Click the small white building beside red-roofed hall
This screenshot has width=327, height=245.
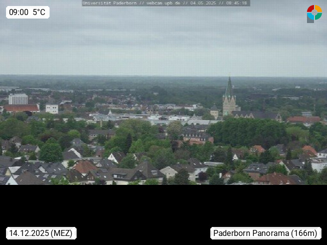pos(52,109)
